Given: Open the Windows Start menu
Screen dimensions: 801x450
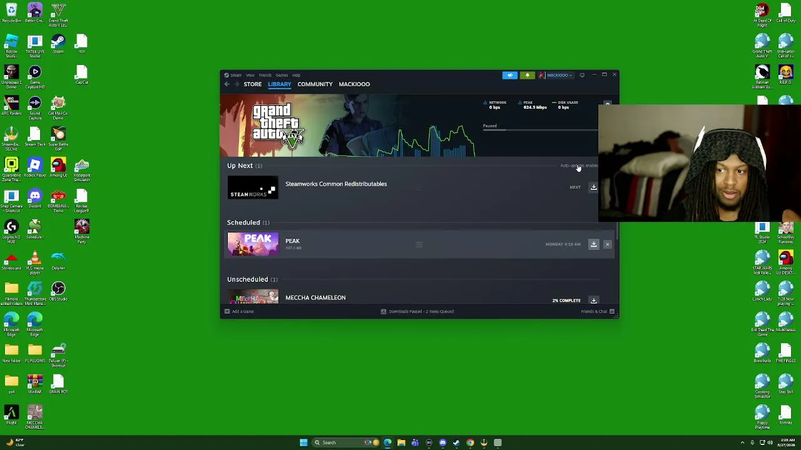Looking at the screenshot, I should click(304, 442).
